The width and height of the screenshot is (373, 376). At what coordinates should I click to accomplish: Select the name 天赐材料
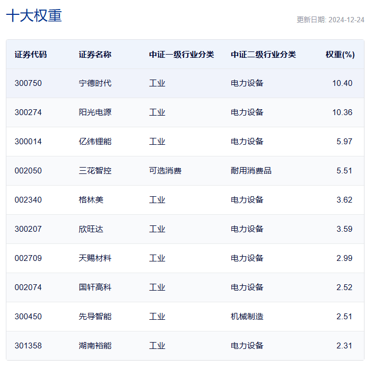[95, 258]
